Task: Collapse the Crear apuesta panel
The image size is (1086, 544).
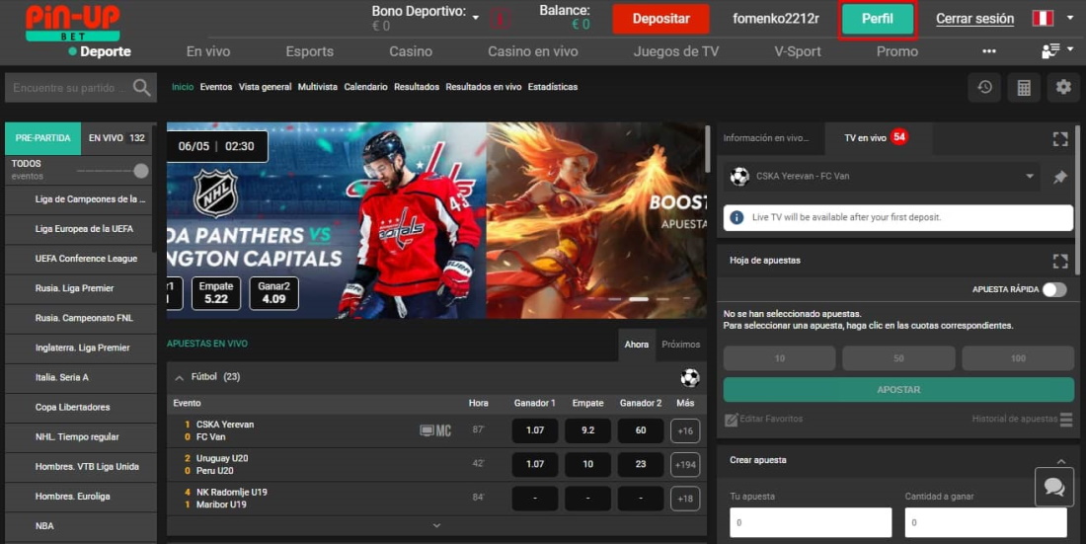Action: click(x=1061, y=461)
